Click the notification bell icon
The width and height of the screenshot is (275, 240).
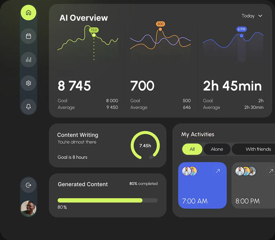(x=29, y=106)
